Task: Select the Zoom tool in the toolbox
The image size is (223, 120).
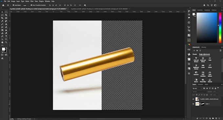Action: point(6,42)
